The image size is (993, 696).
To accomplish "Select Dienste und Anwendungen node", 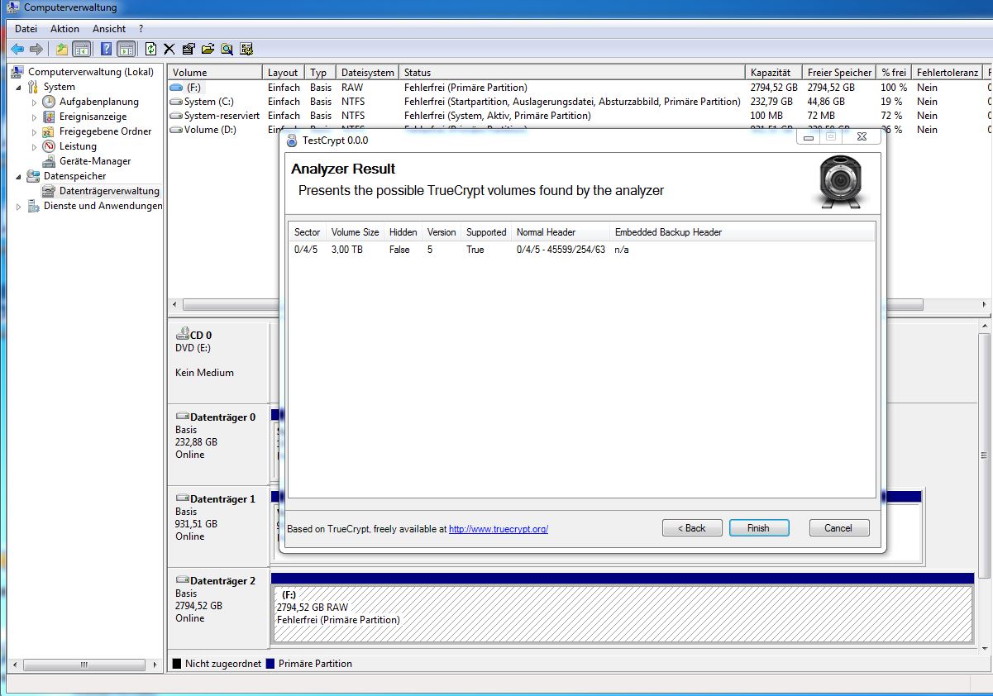I will pos(103,206).
